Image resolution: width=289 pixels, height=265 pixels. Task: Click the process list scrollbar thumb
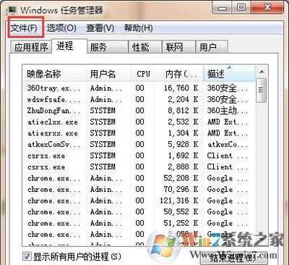(262, 90)
